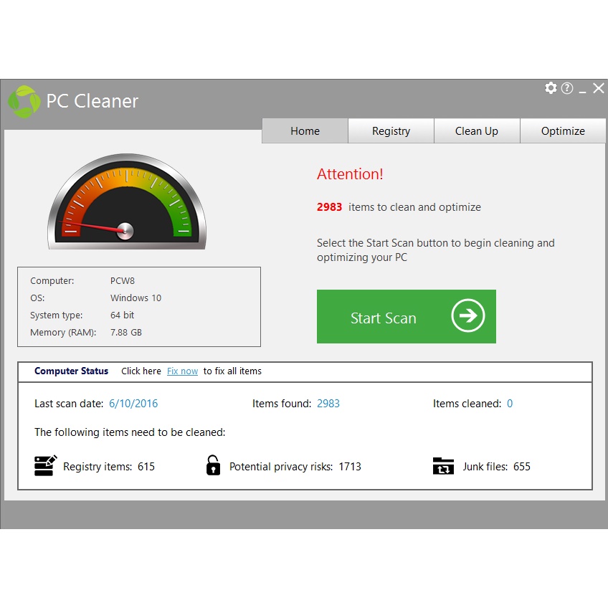This screenshot has height=608, width=608.
Task: Click the Items found count 2983
Action: tap(328, 404)
